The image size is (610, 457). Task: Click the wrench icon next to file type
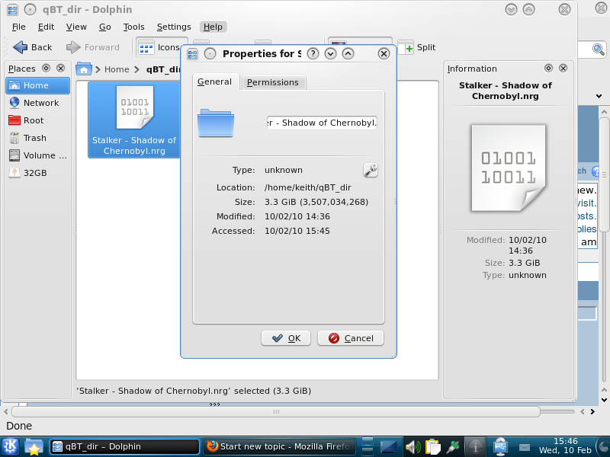370,171
